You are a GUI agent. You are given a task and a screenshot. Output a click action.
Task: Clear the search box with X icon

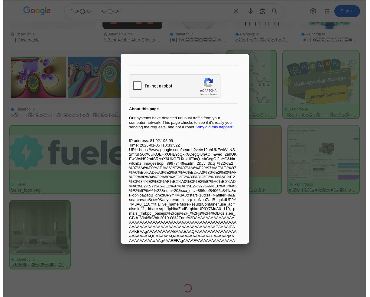236,11
